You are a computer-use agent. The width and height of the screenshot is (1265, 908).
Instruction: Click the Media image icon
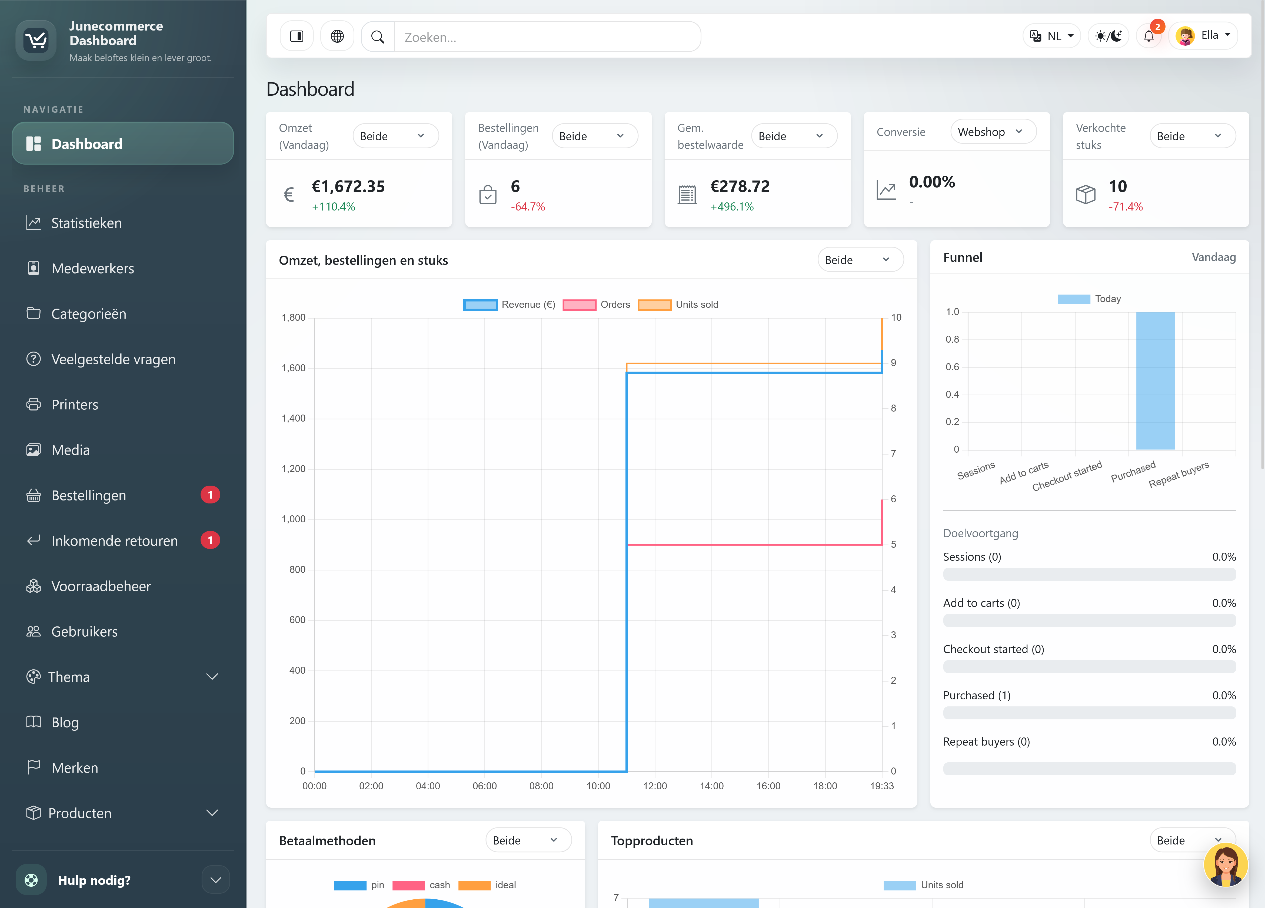click(x=34, y=449)
